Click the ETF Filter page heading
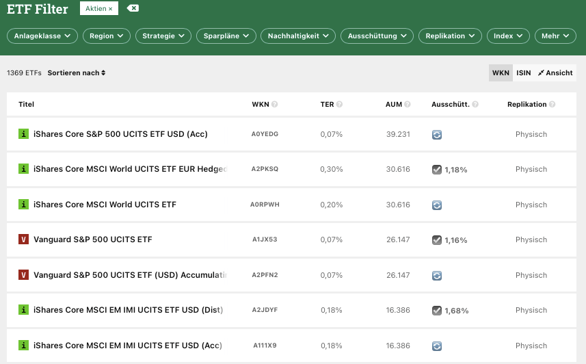The width and height of the screenshot is (586, 364). (x=38, y=9)
